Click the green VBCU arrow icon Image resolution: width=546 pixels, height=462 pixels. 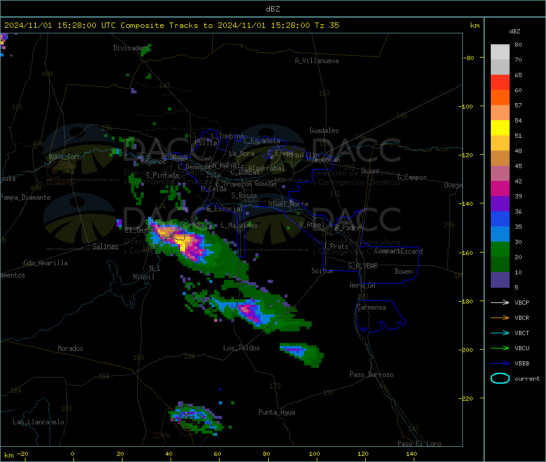pos(500,348)
